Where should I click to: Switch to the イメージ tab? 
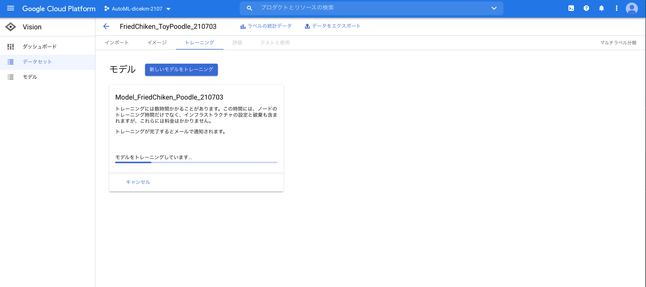[x=157, y=43]
